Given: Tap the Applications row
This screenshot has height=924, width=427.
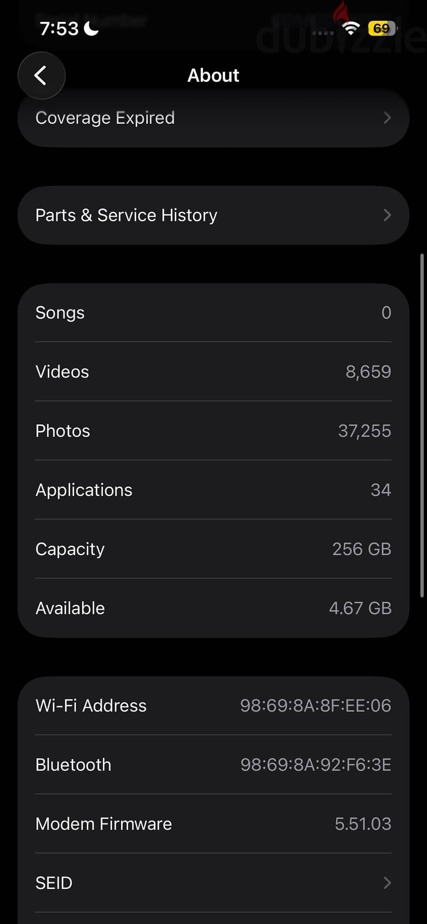Looking at the screenshot, I should pos(213,490).
